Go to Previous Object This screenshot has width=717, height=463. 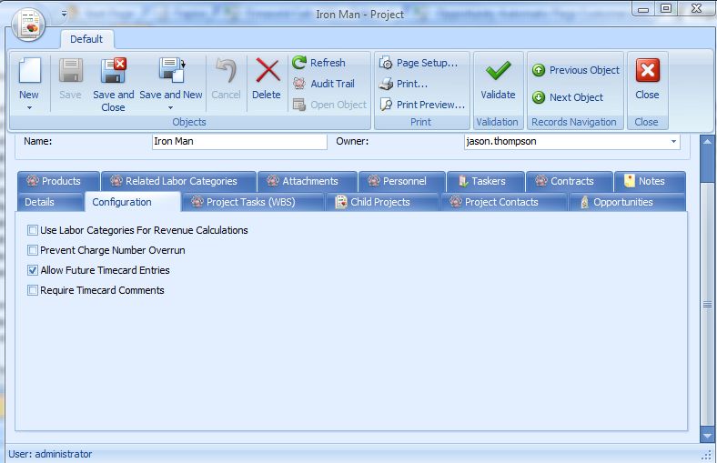coord(576,70)
